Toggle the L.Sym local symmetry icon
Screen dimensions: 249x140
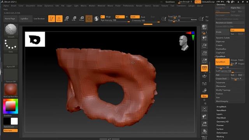pos(204,84)
